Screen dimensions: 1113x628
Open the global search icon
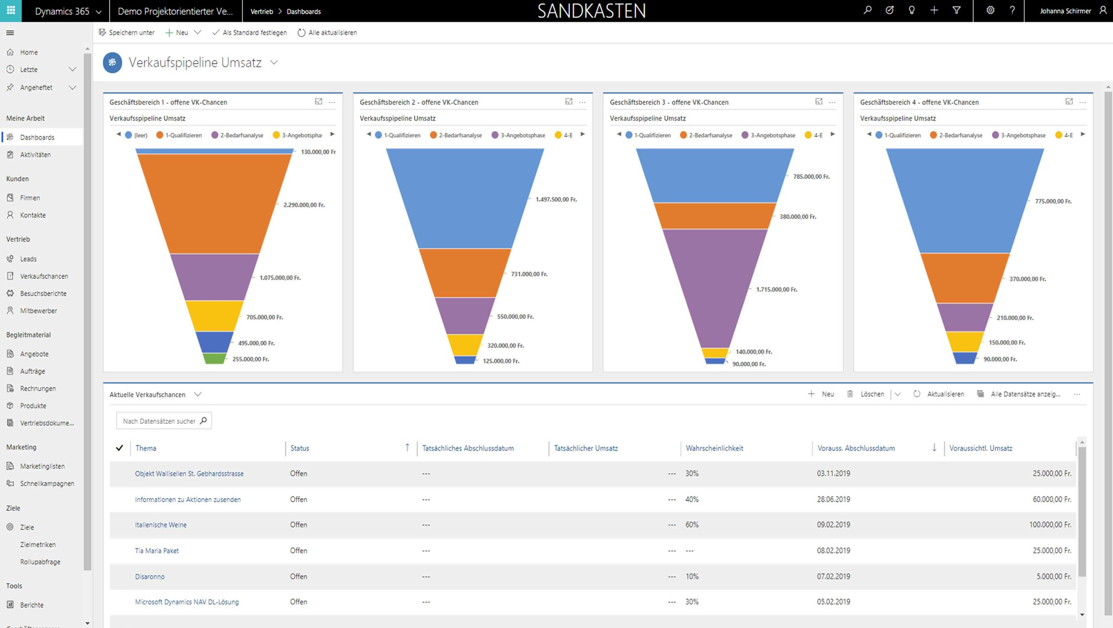click(867, 10)
